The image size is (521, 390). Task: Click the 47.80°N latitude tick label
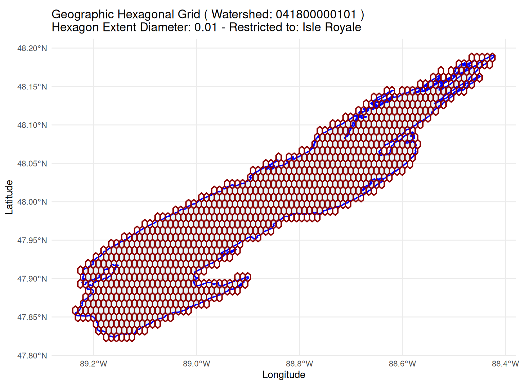point(32,356)
